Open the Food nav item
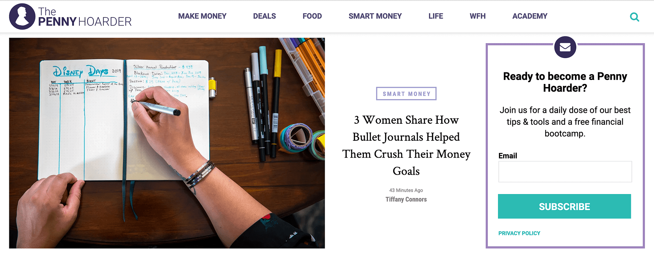Image resolution: width=654 pixels, height=258 pixels. click(x=312, y=16)
